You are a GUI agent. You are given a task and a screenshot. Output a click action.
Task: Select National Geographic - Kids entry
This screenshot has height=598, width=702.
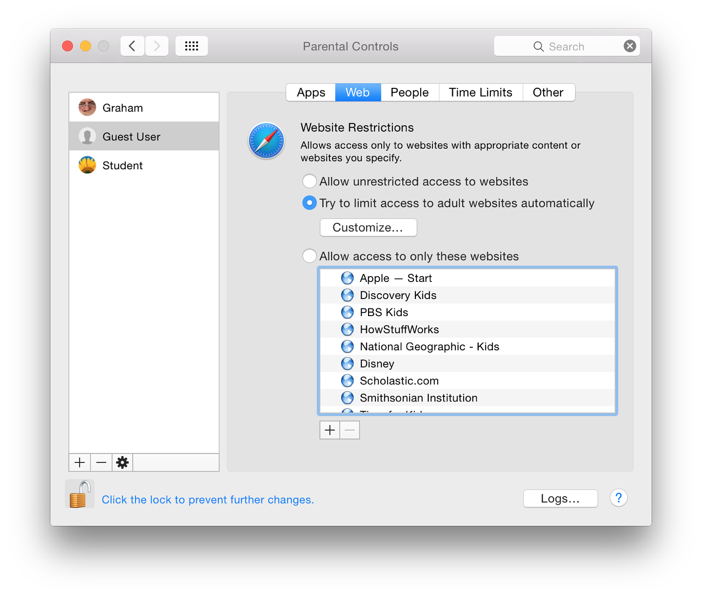(x=468, y=346)
